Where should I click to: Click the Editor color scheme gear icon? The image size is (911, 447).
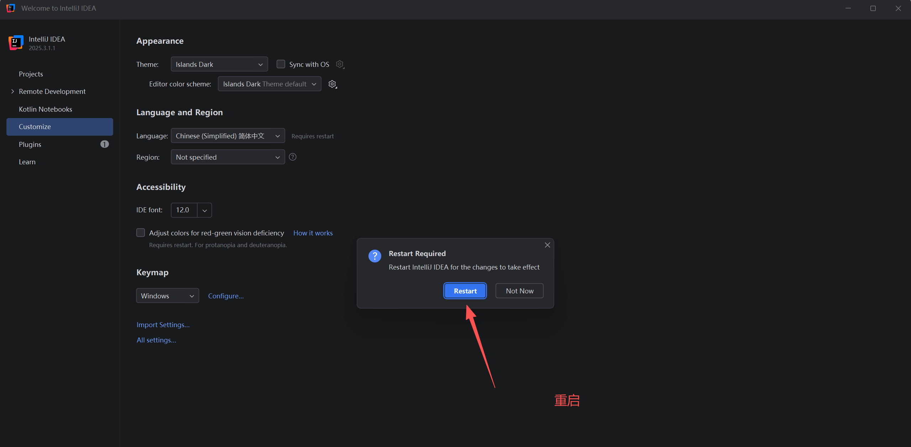point(332,84)
